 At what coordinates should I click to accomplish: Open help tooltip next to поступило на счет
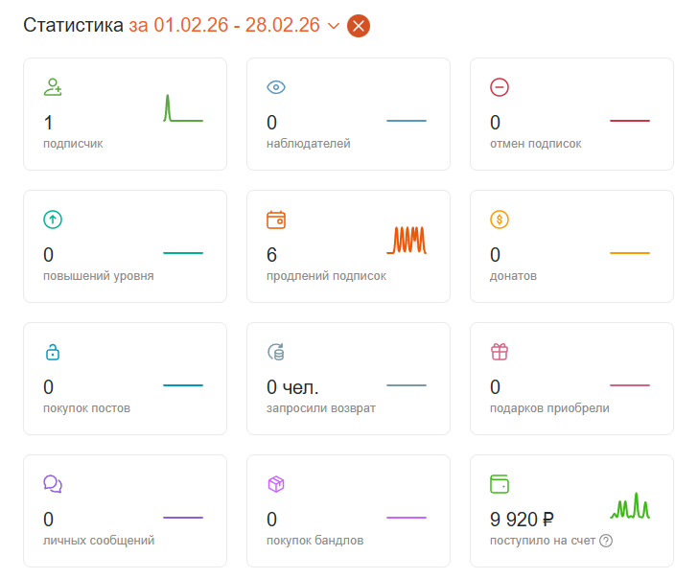pyautogui.click(x=606, y=541)
